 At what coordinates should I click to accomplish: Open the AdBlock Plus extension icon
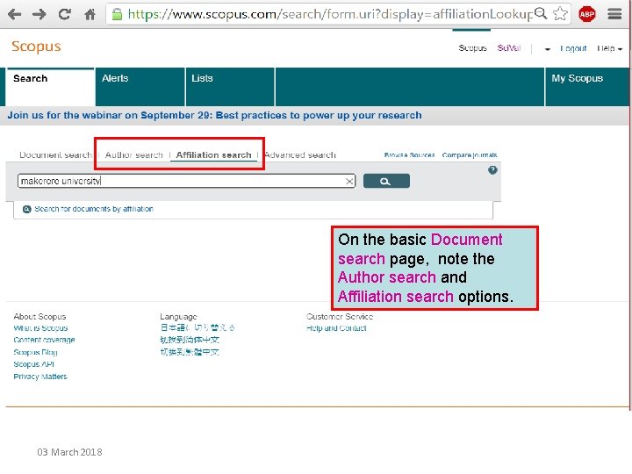point(586,15)
